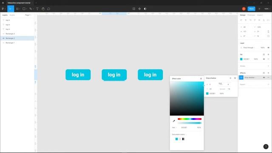The width and height of the screenshot is (272, 153).
Task: Click the Align horizontal centers icon
Action: pos(246,20)
